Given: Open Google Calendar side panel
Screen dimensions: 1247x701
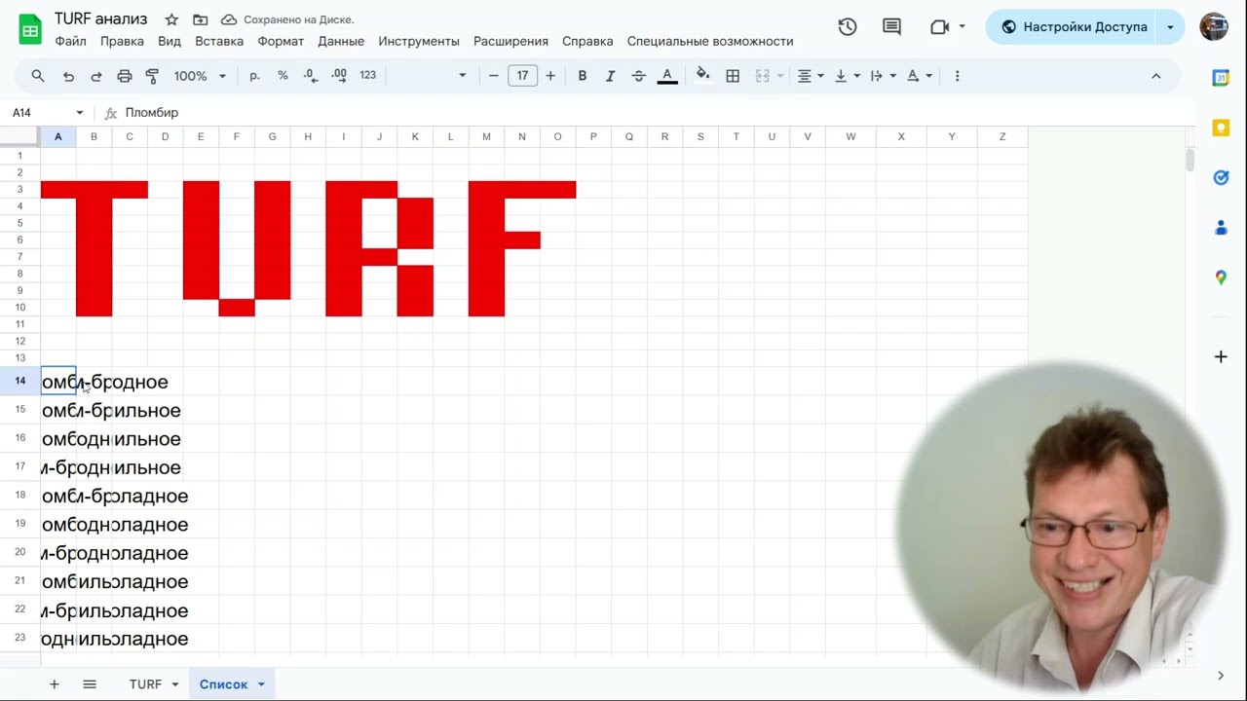Looking at the screenshot, I should [1221, 78].
